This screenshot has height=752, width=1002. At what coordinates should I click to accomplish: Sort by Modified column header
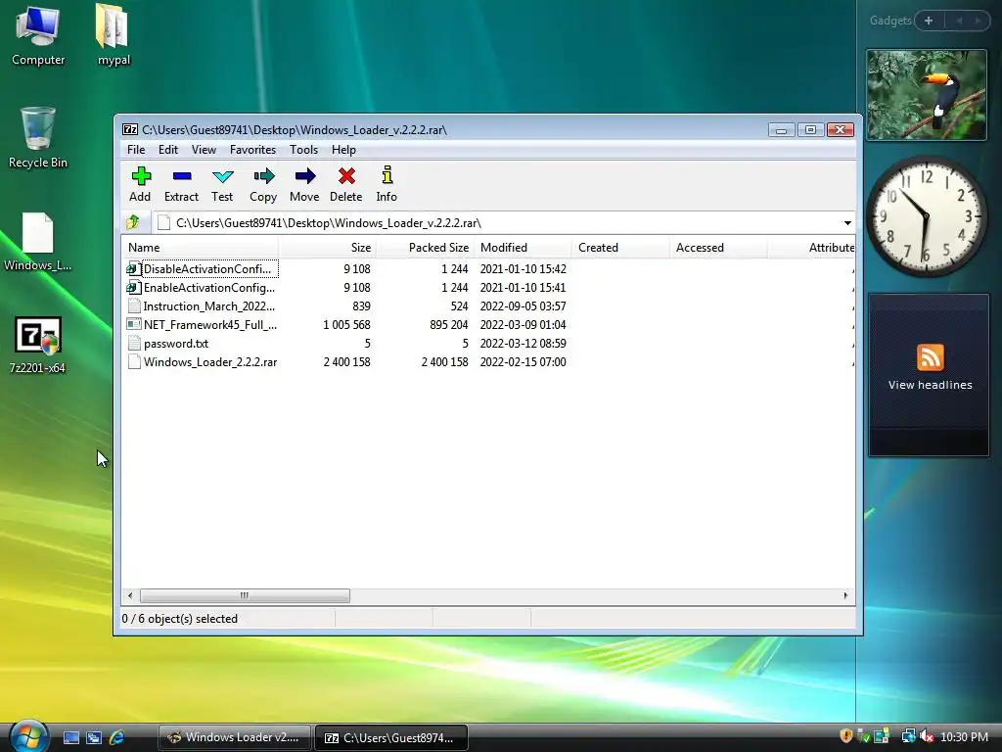(x=524, y=248)
